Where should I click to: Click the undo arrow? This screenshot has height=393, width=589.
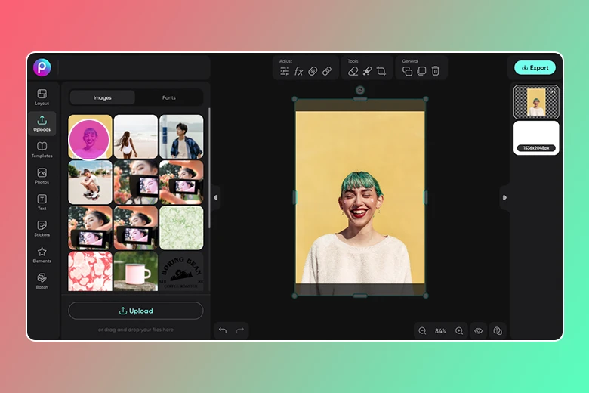point(222,330)
